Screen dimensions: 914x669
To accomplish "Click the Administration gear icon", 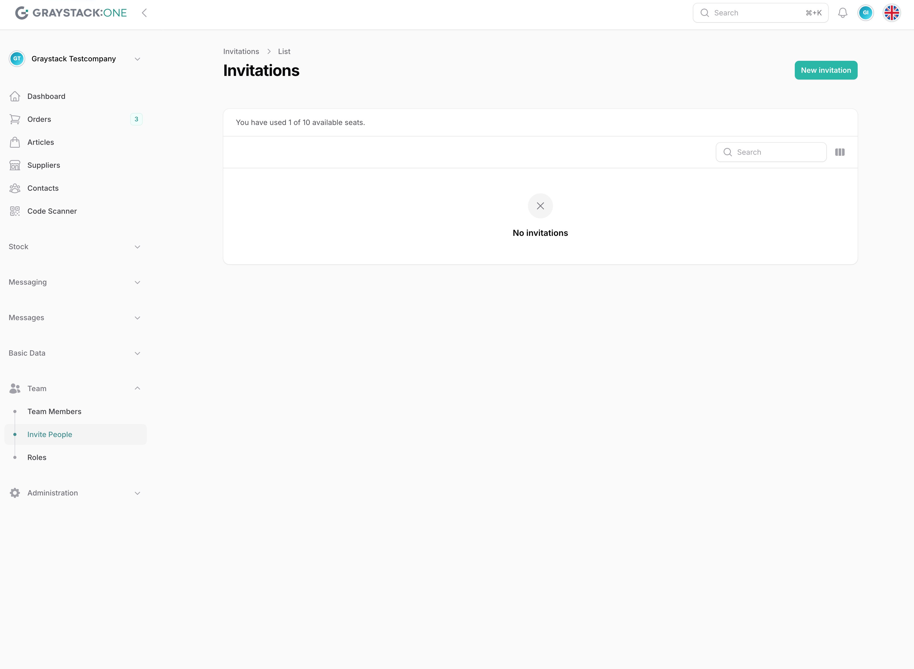I will (15, 493).
